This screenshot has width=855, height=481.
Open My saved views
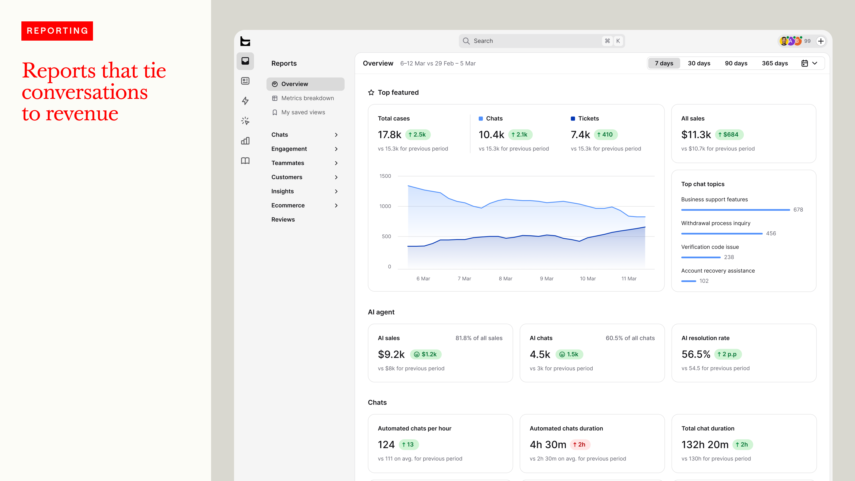click(305, 113)
